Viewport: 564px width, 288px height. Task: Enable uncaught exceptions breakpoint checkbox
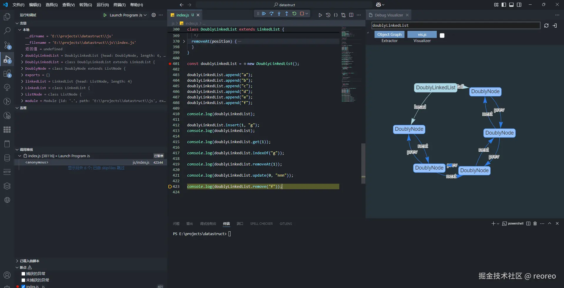(x=23, y=280)
